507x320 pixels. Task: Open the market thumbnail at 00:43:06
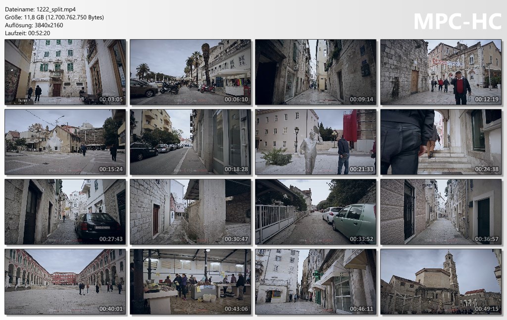click(x=191, y=281)
